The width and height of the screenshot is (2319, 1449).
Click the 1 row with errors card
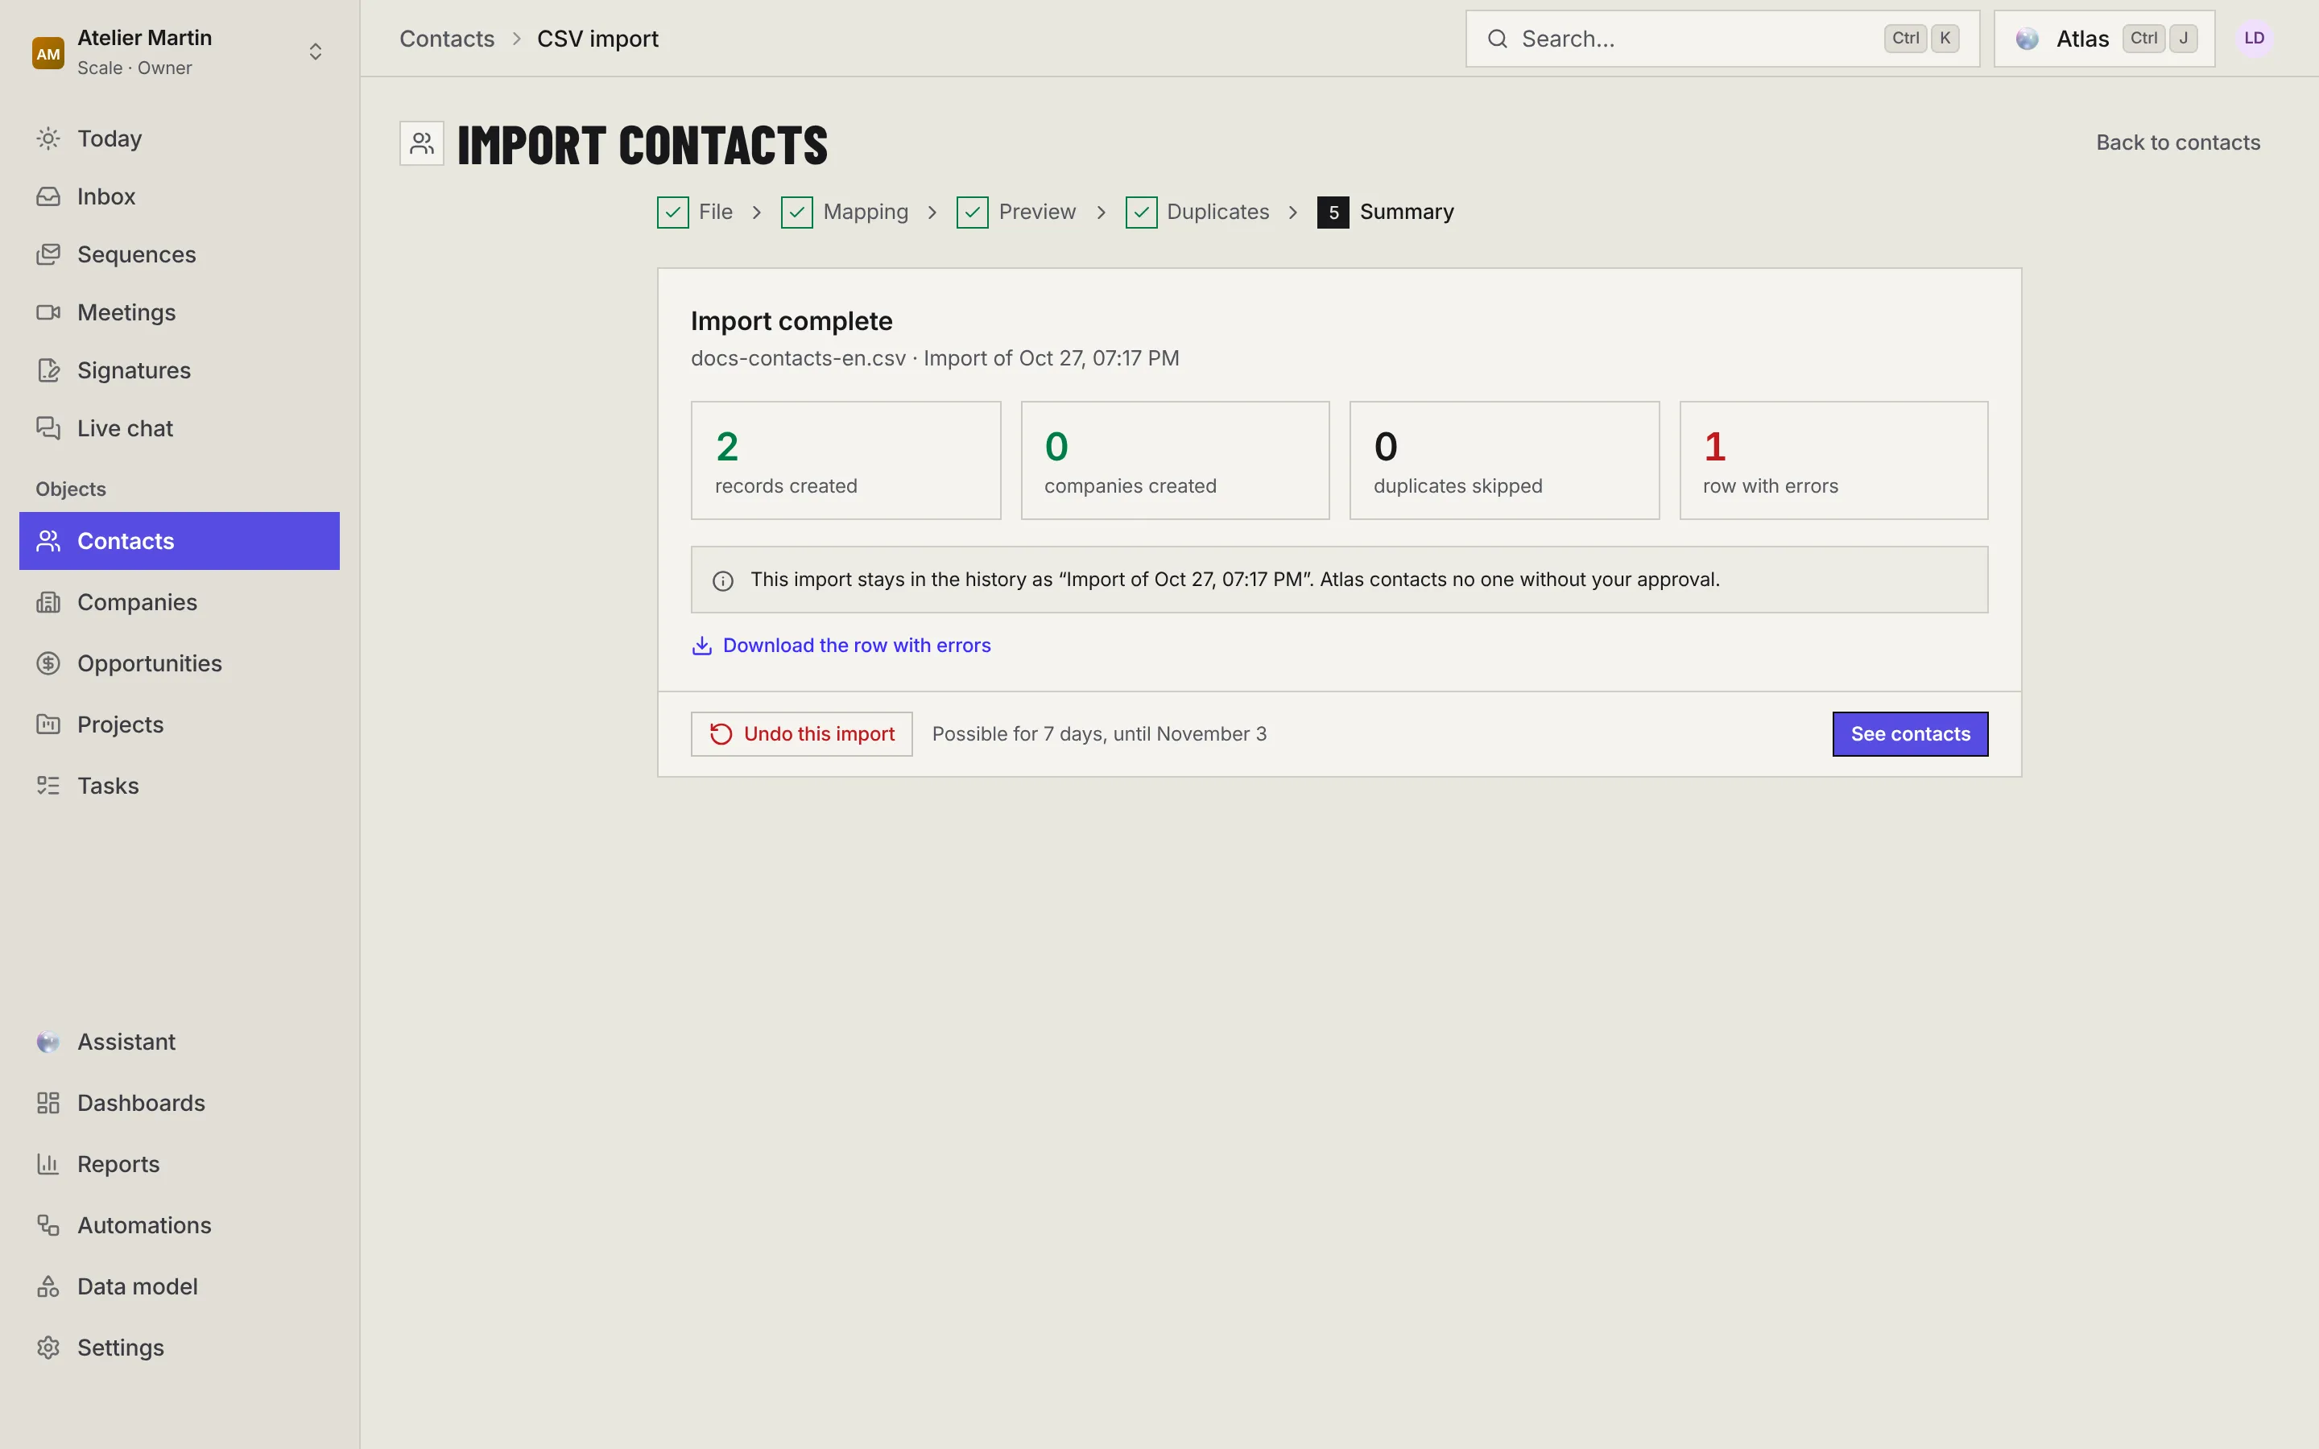tap(1833, 461)
